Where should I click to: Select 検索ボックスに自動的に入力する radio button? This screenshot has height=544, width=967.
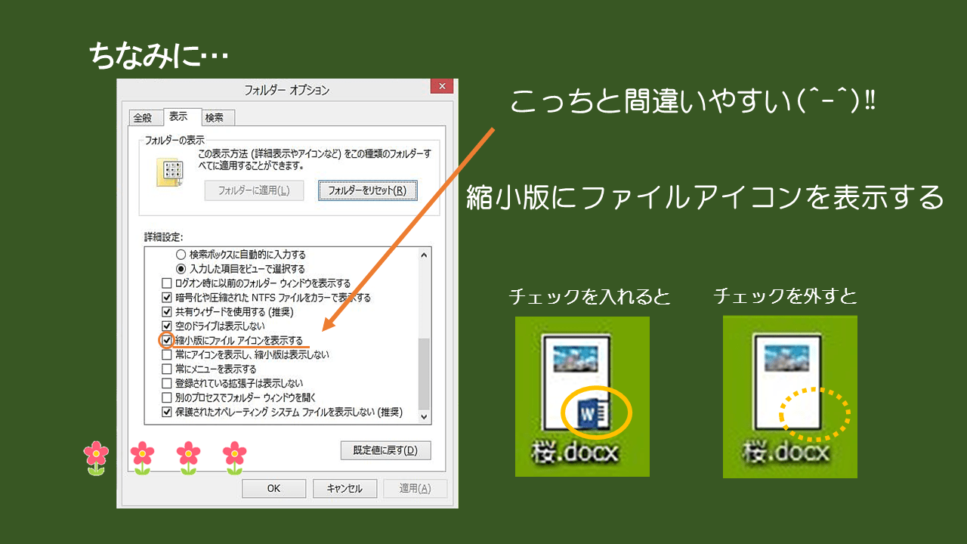tap(181, 255)
